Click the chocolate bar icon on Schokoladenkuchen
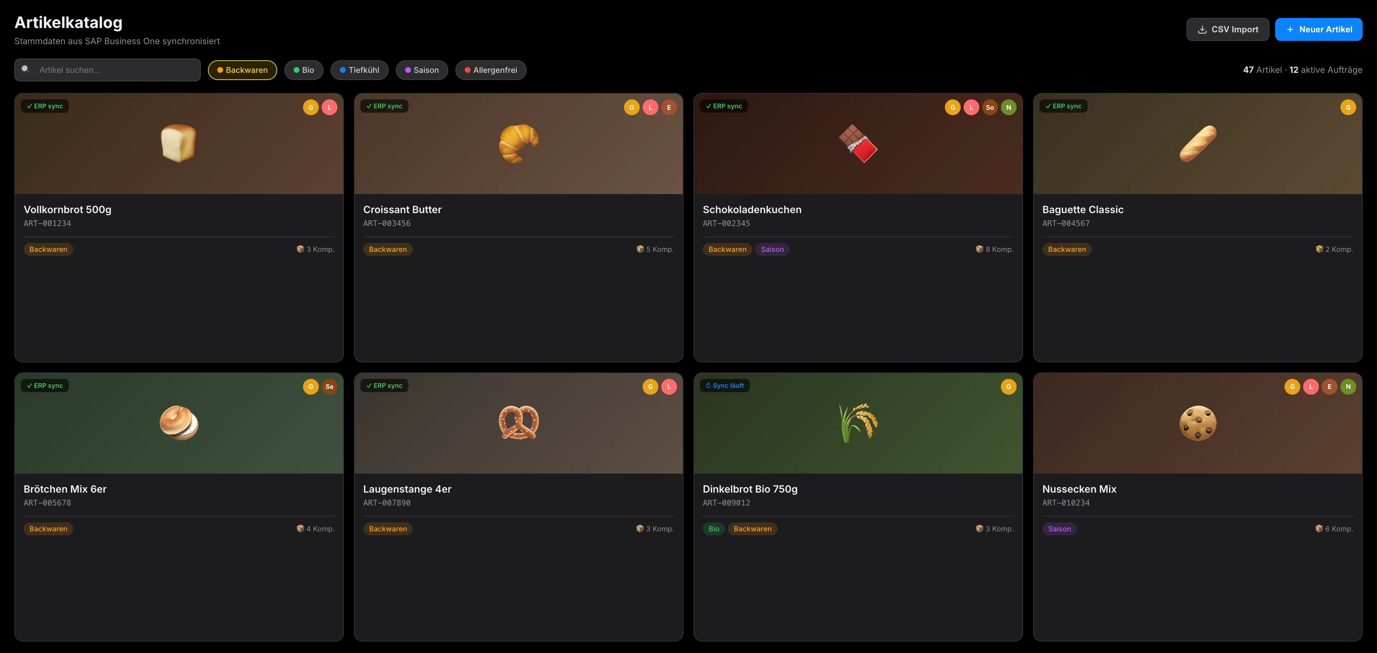 coord(858,143)
